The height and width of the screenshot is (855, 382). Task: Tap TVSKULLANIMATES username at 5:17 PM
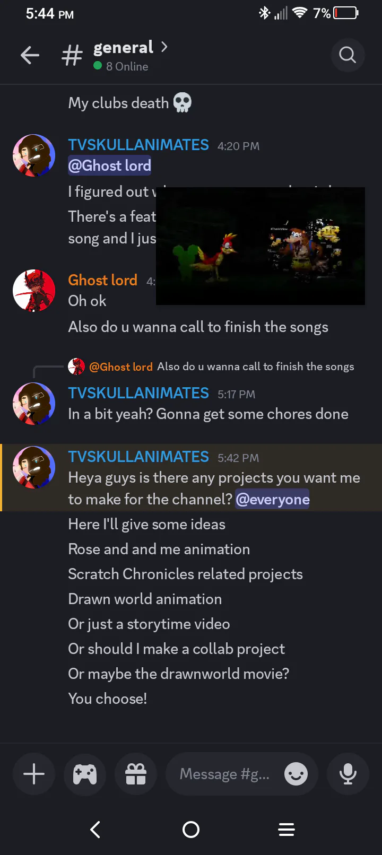138,393
